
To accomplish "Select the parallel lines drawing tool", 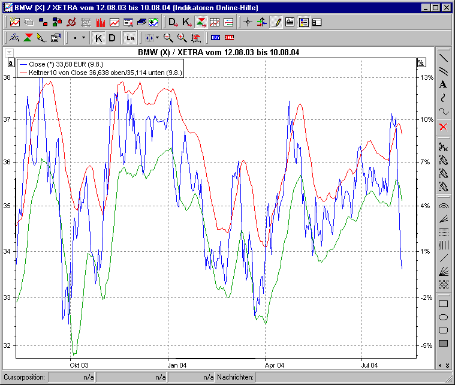I will [x=443, y=71].
